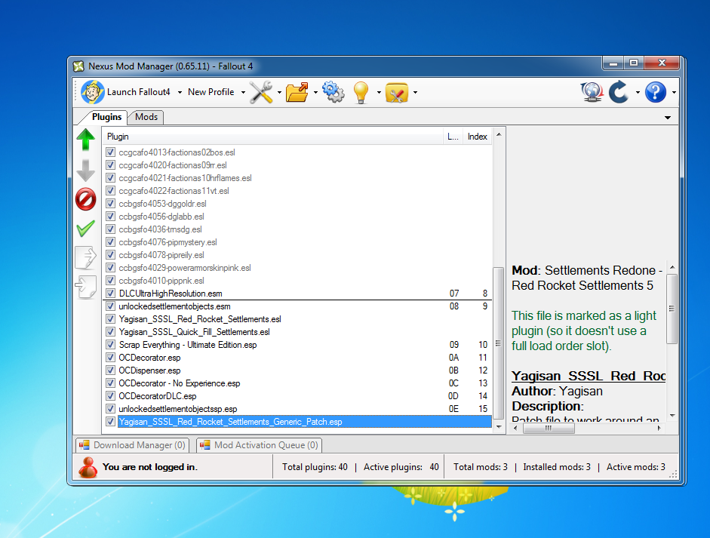
Task: Click the plugin list vertical scrollbar thumb
Action: click(x=499, y=343)
